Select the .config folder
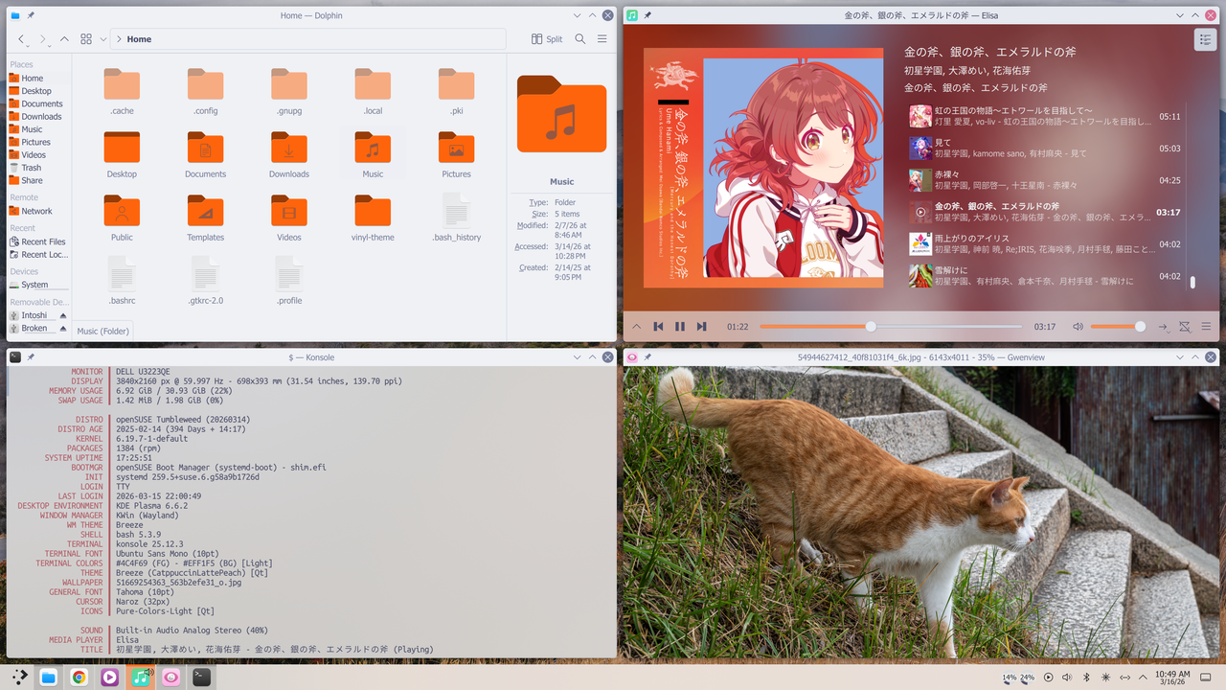The image size is (1226, 690). tap(205, 92)
